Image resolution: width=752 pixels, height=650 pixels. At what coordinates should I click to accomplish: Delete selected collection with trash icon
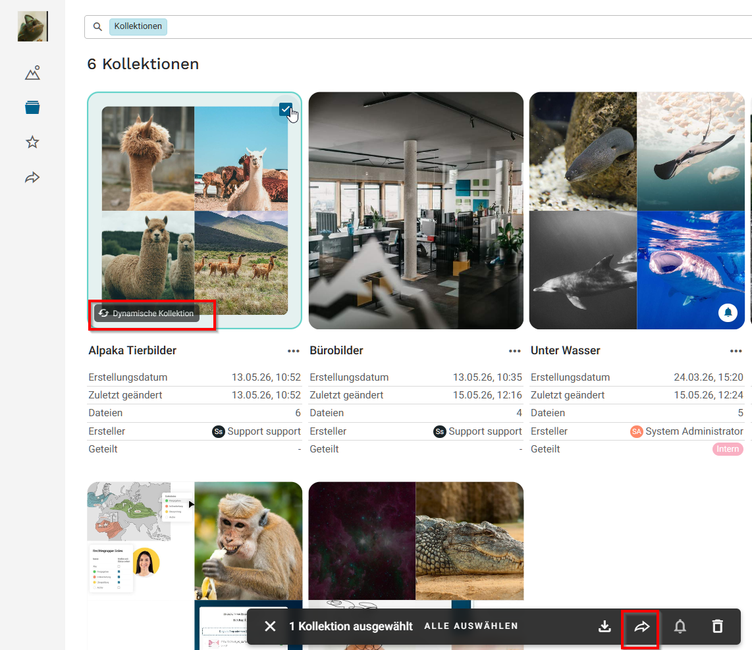pyautogui.click(x=718, y=626)
